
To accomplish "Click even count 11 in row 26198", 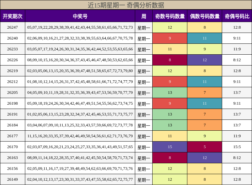I will pos(205,103).
